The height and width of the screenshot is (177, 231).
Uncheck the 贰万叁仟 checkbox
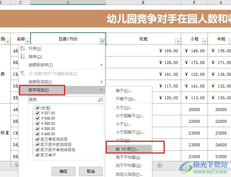click(x=37, y=155)
